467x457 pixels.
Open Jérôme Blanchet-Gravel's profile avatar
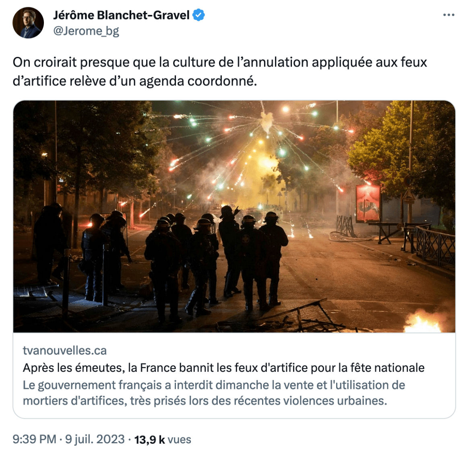point(28,23)
